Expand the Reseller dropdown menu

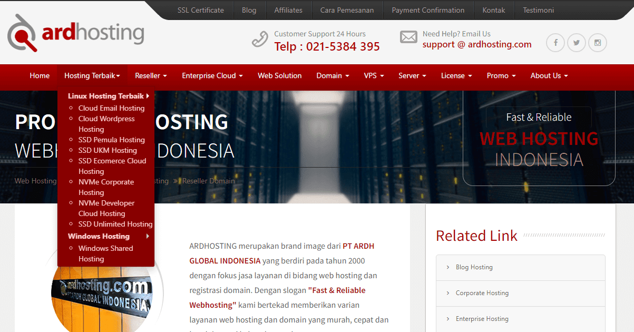[151, 75]
